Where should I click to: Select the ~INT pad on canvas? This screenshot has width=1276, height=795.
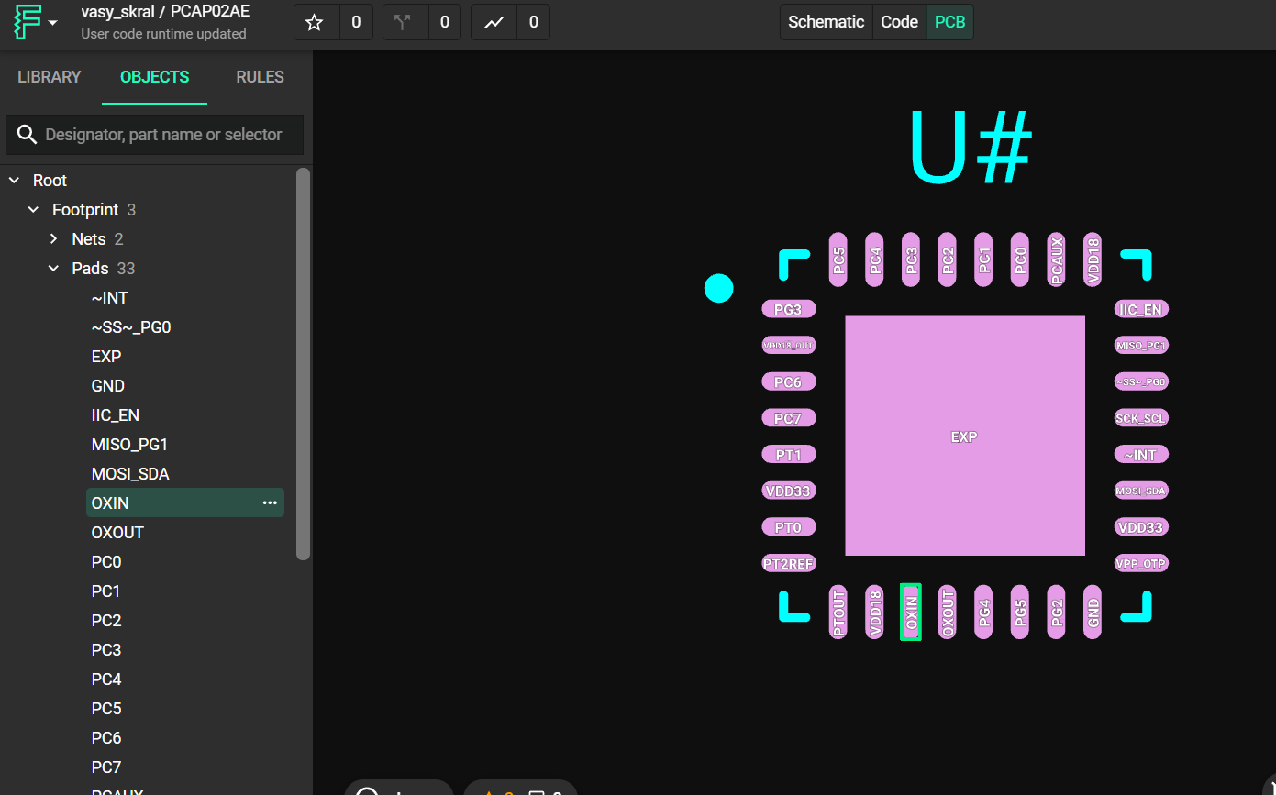(1141, 455)
